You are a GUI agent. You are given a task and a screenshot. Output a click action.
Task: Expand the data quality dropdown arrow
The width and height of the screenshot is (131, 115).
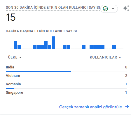(x=113, y=9)
